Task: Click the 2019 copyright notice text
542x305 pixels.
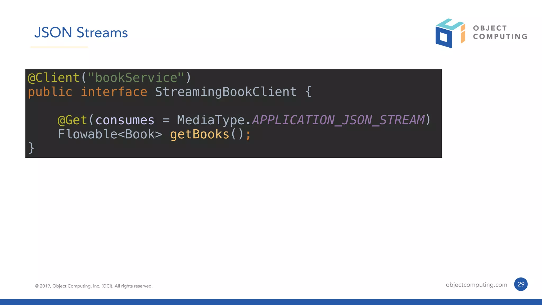Action: coord(94,286)
